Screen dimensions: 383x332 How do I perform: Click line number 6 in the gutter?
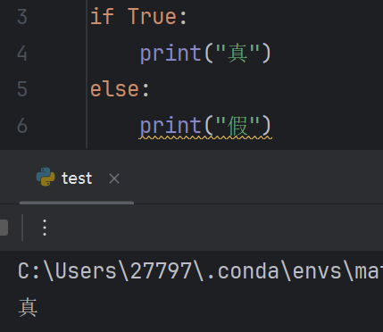tap(22, 126)
